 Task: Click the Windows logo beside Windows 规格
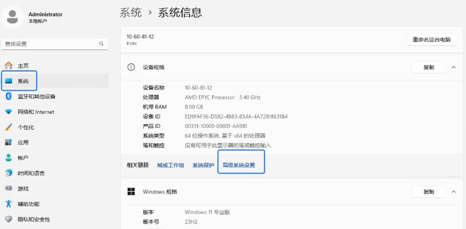pyautogui.click(x=131, y=192)
